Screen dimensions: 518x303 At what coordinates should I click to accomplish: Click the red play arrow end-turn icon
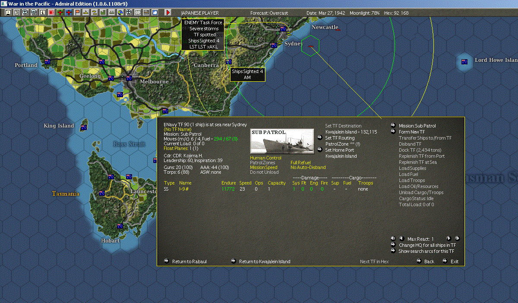(168, 13)
